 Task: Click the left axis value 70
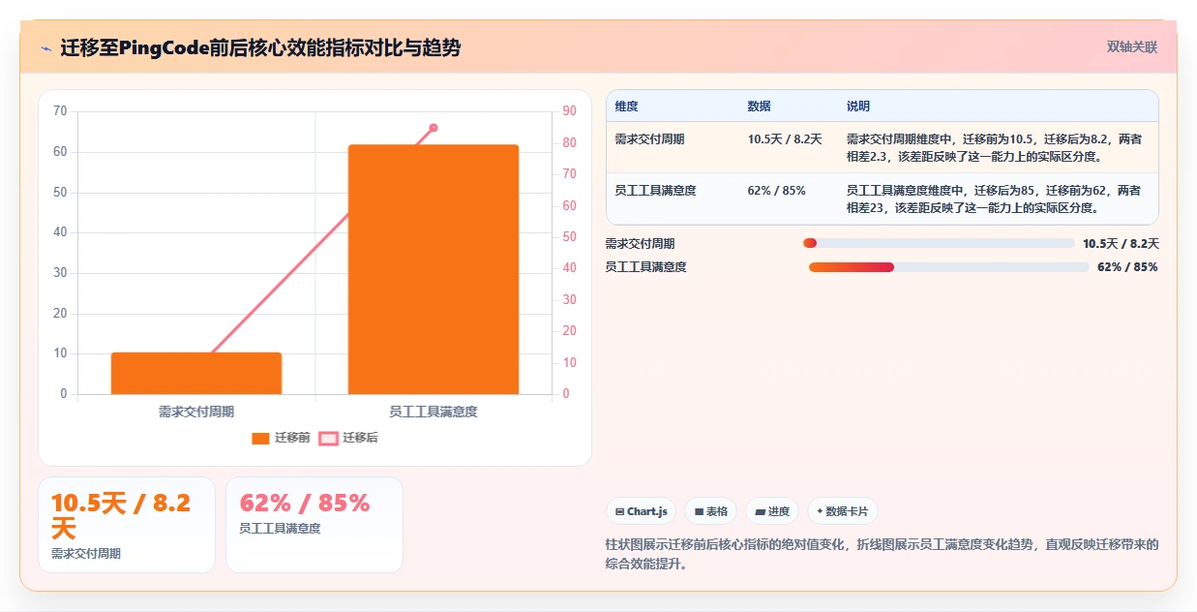click(x=60, y=111)
